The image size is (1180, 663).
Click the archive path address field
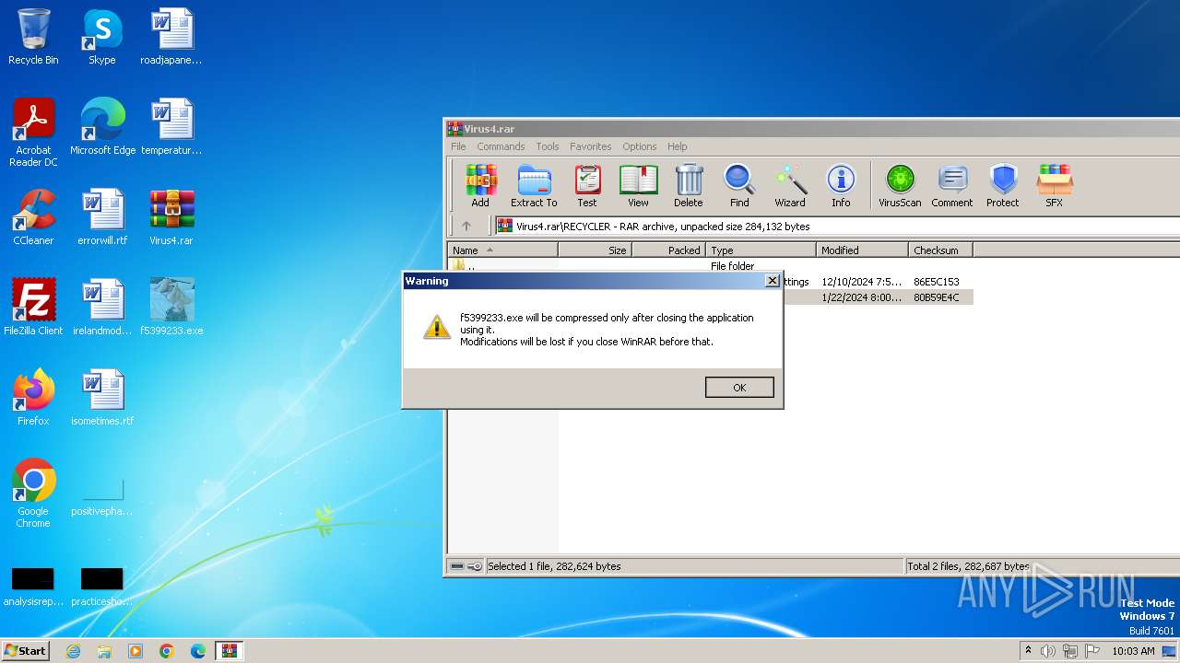pyautogui.click(x=837, y=226)
